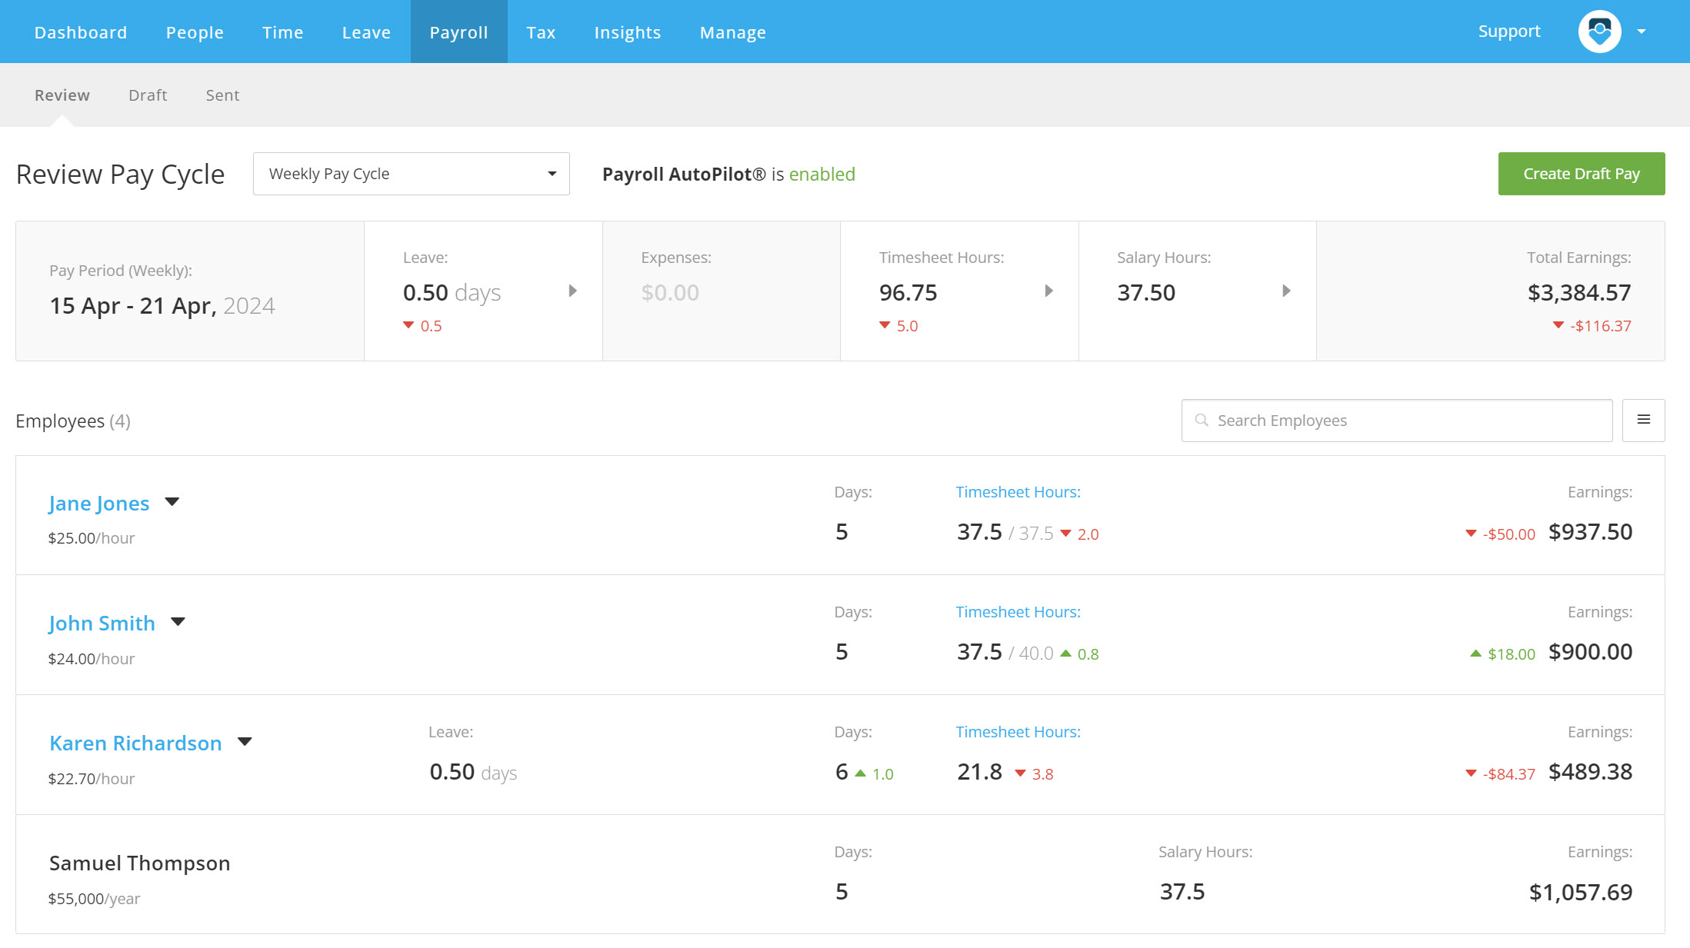Click the search magnifier icon
The height and width of the screenshot is (948, 1690).
click(x=1201, y=420)
